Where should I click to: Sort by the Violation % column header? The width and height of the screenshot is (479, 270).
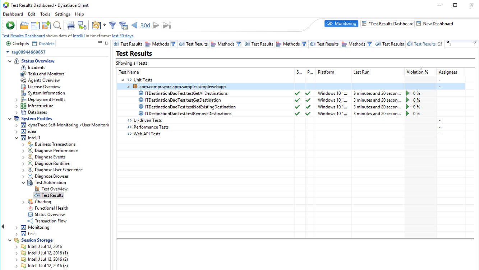click(420, 72)
